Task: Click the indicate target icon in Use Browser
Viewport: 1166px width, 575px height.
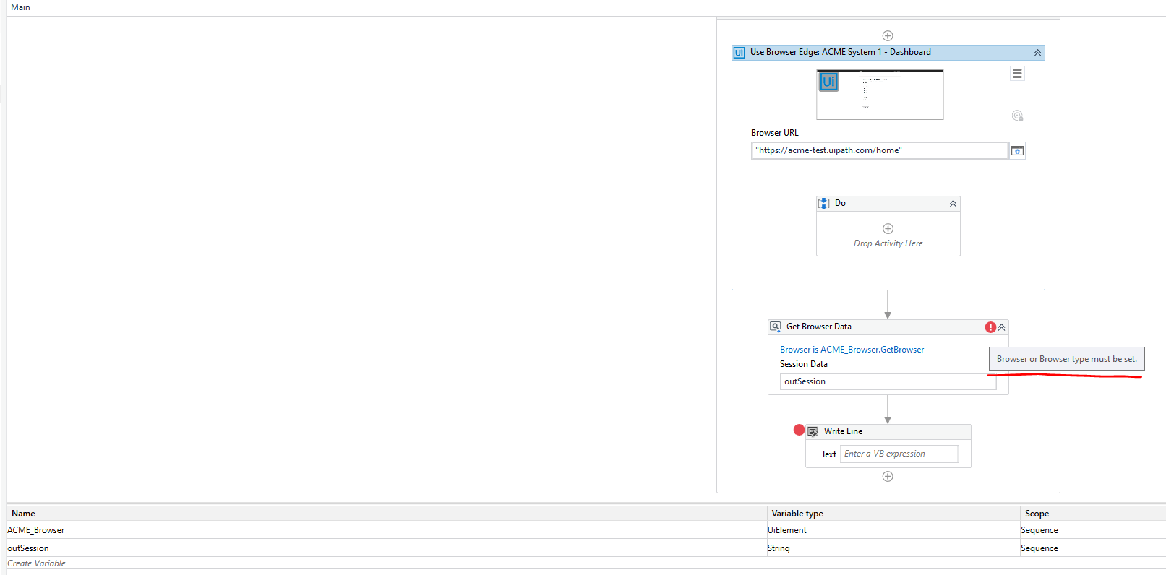Action: (x=1017, y=116)
